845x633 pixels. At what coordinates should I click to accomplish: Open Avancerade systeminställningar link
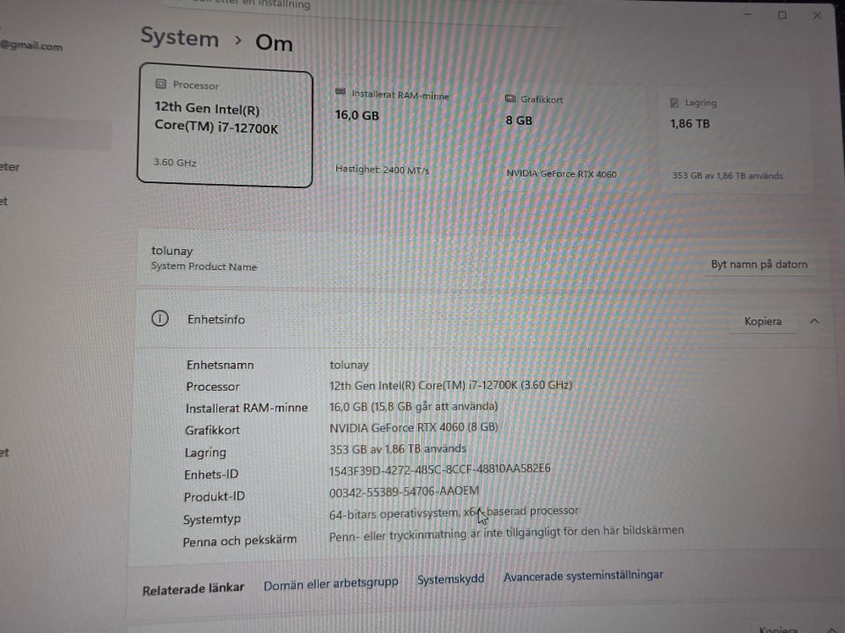pyautogui.click(x=583, y=575)
